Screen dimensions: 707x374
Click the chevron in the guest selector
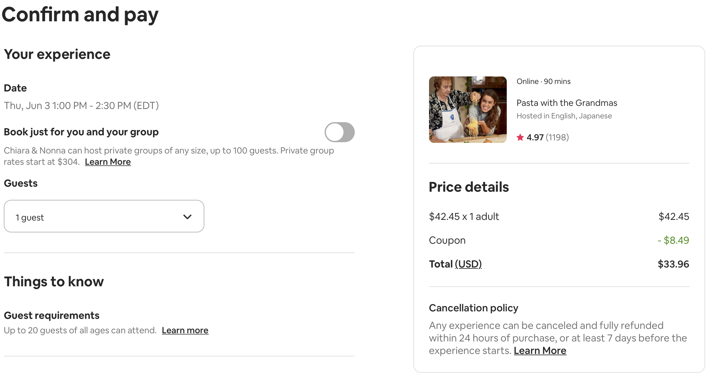(187, 216)
